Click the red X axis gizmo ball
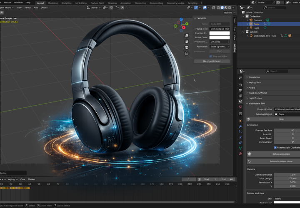The width and height of the screenshot is (300, 208). 183,27
